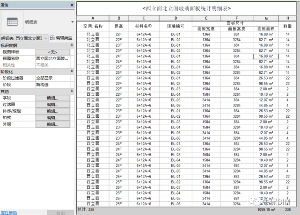The image size is (300, 215).
Task: Open the 外观 编辑 button
Action: (52, 124)
